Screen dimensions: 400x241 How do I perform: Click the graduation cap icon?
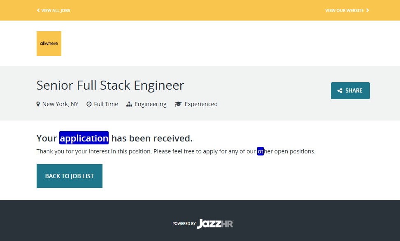point(178,104)
